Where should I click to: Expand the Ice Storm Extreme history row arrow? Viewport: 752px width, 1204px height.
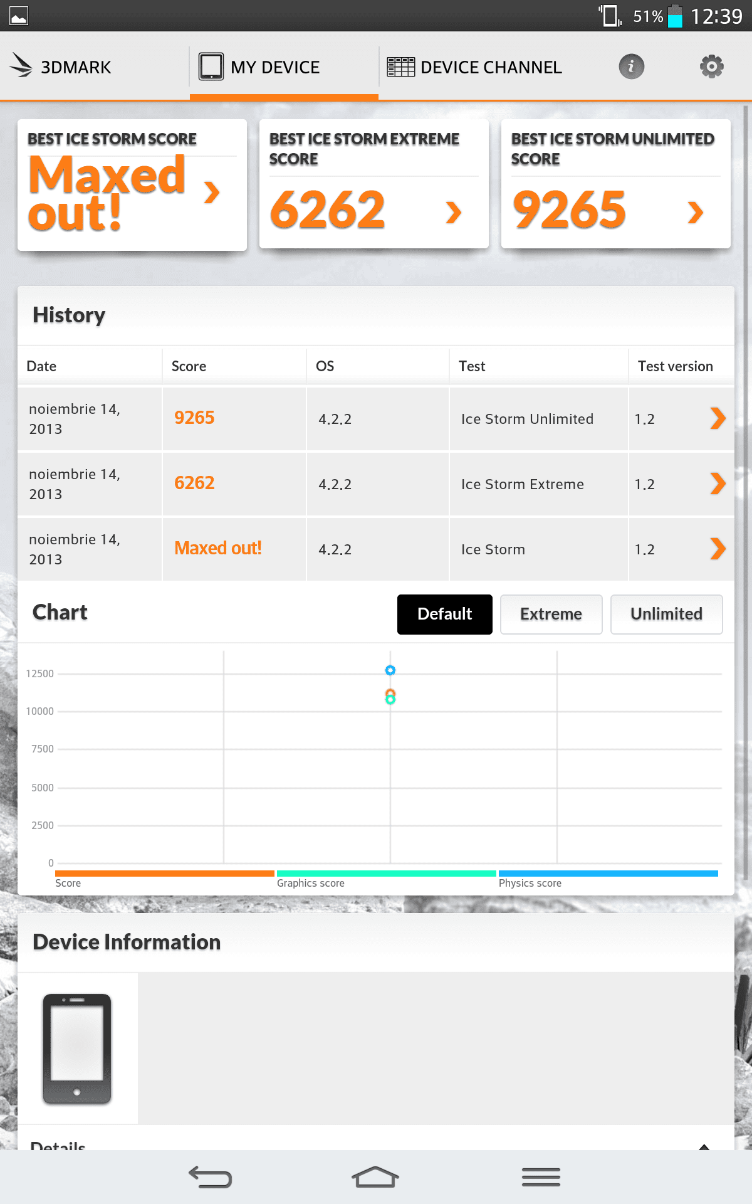coord(718,483)
